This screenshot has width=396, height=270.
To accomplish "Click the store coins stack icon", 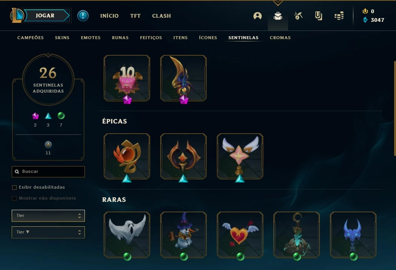I will pos(339,16).
